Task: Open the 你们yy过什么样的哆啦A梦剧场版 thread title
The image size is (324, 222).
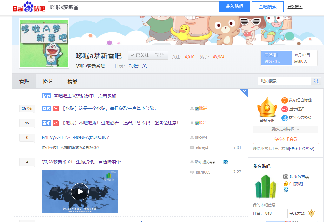Action: click(75, 137)
